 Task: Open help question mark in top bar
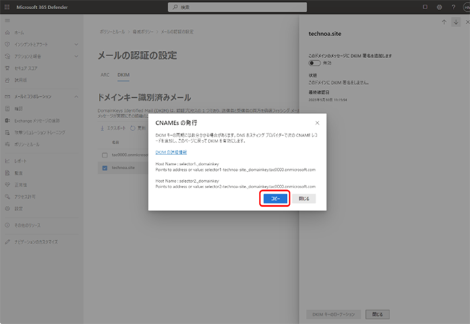(x=454, y=7)
